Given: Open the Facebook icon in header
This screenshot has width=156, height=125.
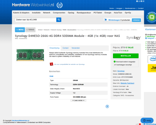Looking at the screenshot, I should [141, 1].
